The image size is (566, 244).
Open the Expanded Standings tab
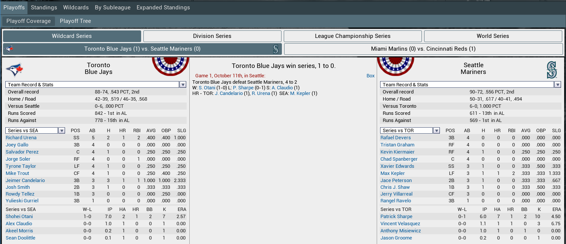[163, 8]
